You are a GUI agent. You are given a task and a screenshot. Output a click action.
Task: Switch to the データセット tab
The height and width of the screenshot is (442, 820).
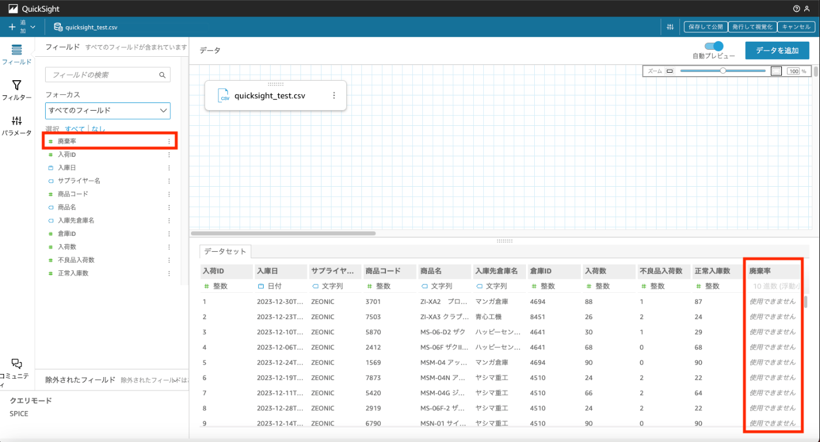(x=225, y=251)
